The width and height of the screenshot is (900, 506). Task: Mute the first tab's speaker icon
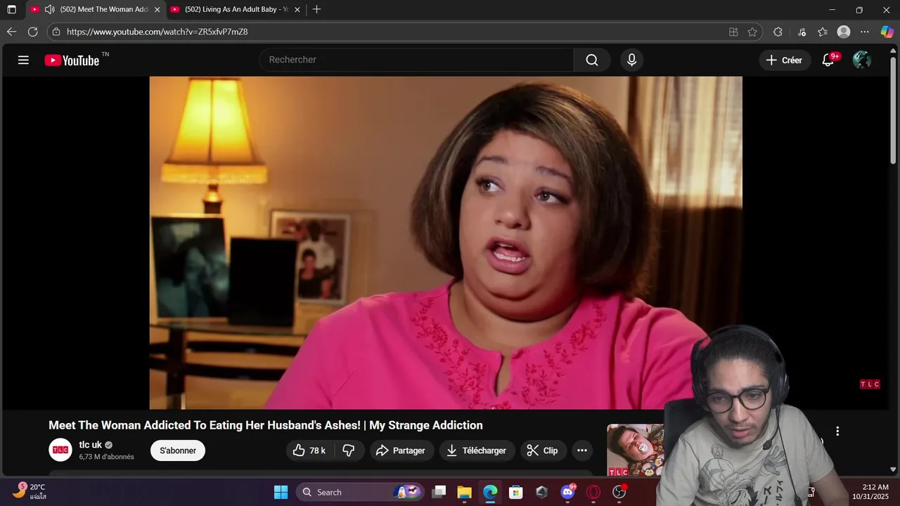[x=49, y=10]
